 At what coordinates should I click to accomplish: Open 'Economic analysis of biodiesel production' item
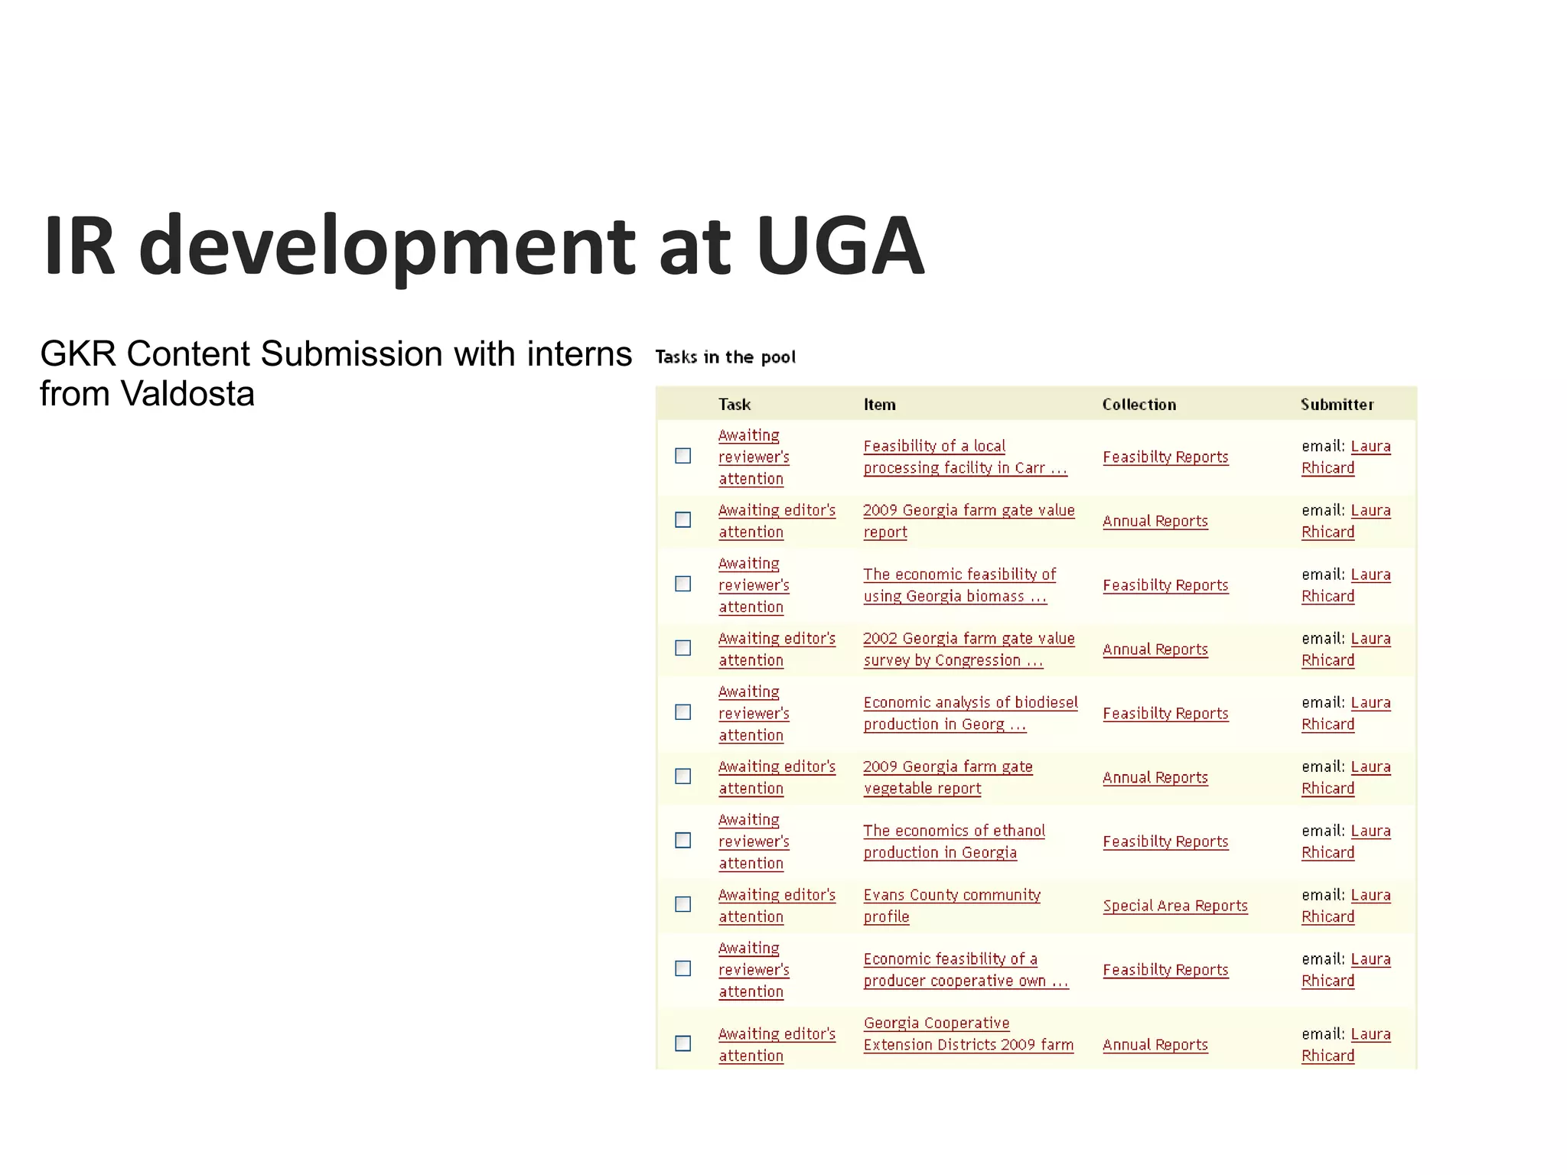point(970,713)
